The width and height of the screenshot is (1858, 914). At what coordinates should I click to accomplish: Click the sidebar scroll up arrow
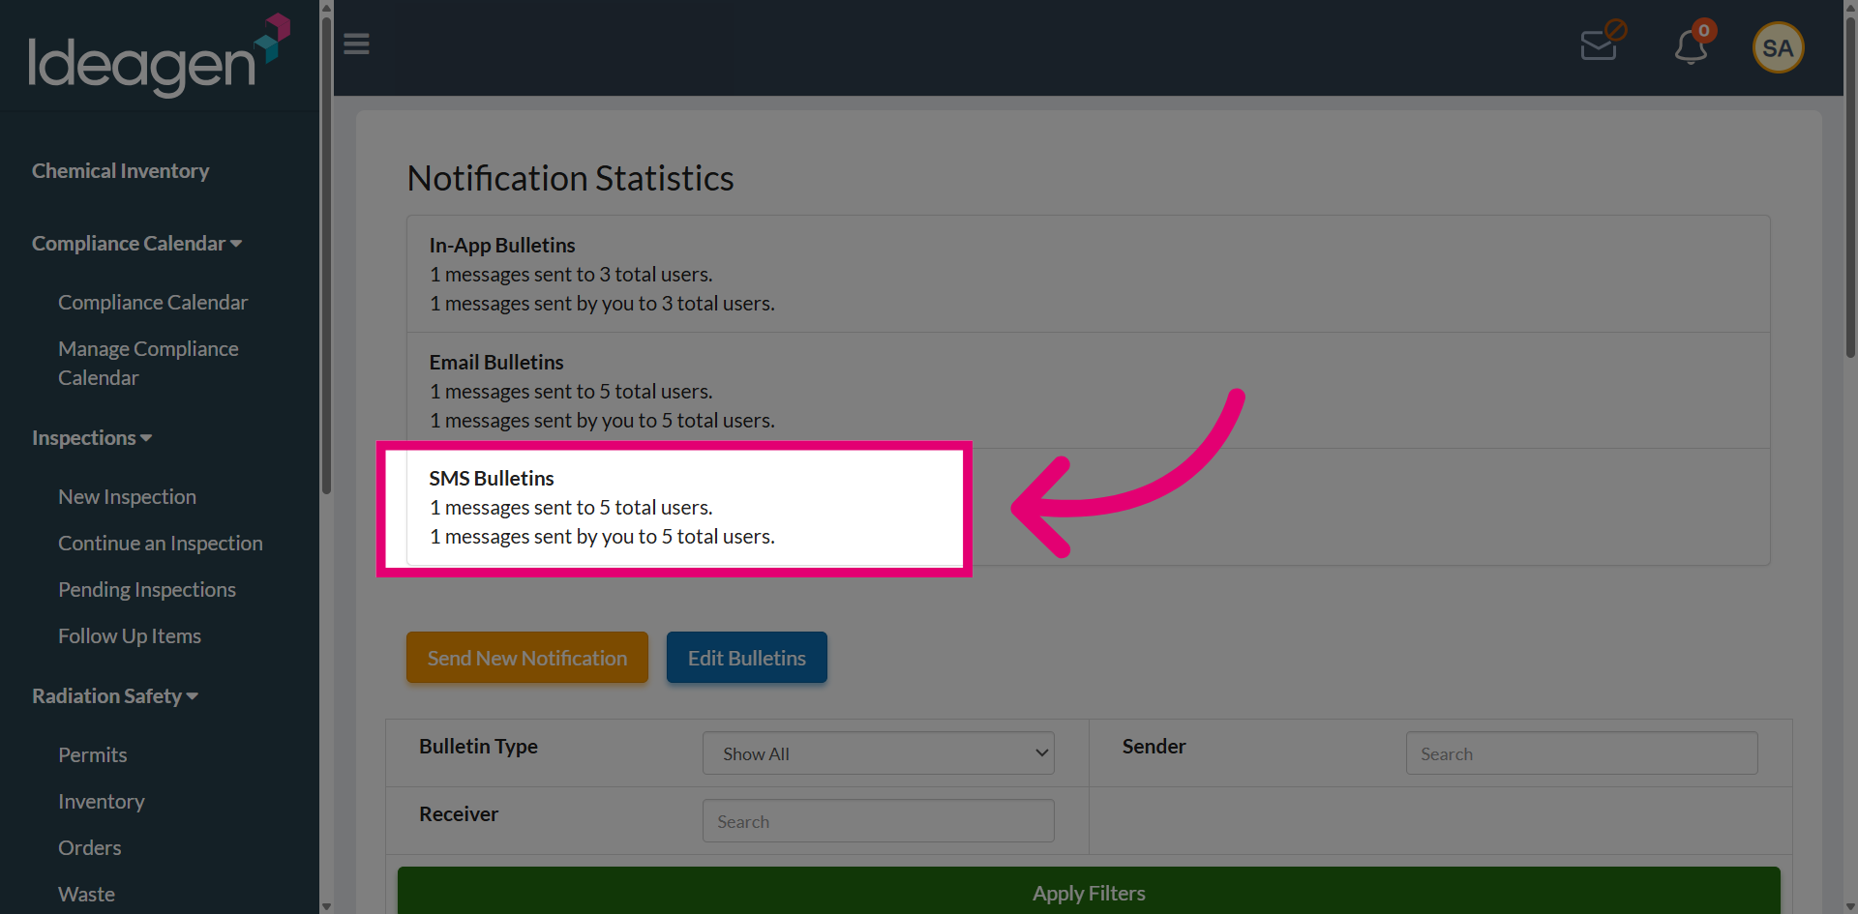[x=326, y=8]
